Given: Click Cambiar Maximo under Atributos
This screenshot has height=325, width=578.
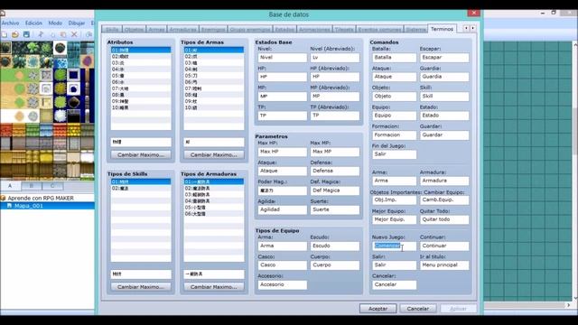Looking at the screenshot, I should pos(141,154).
